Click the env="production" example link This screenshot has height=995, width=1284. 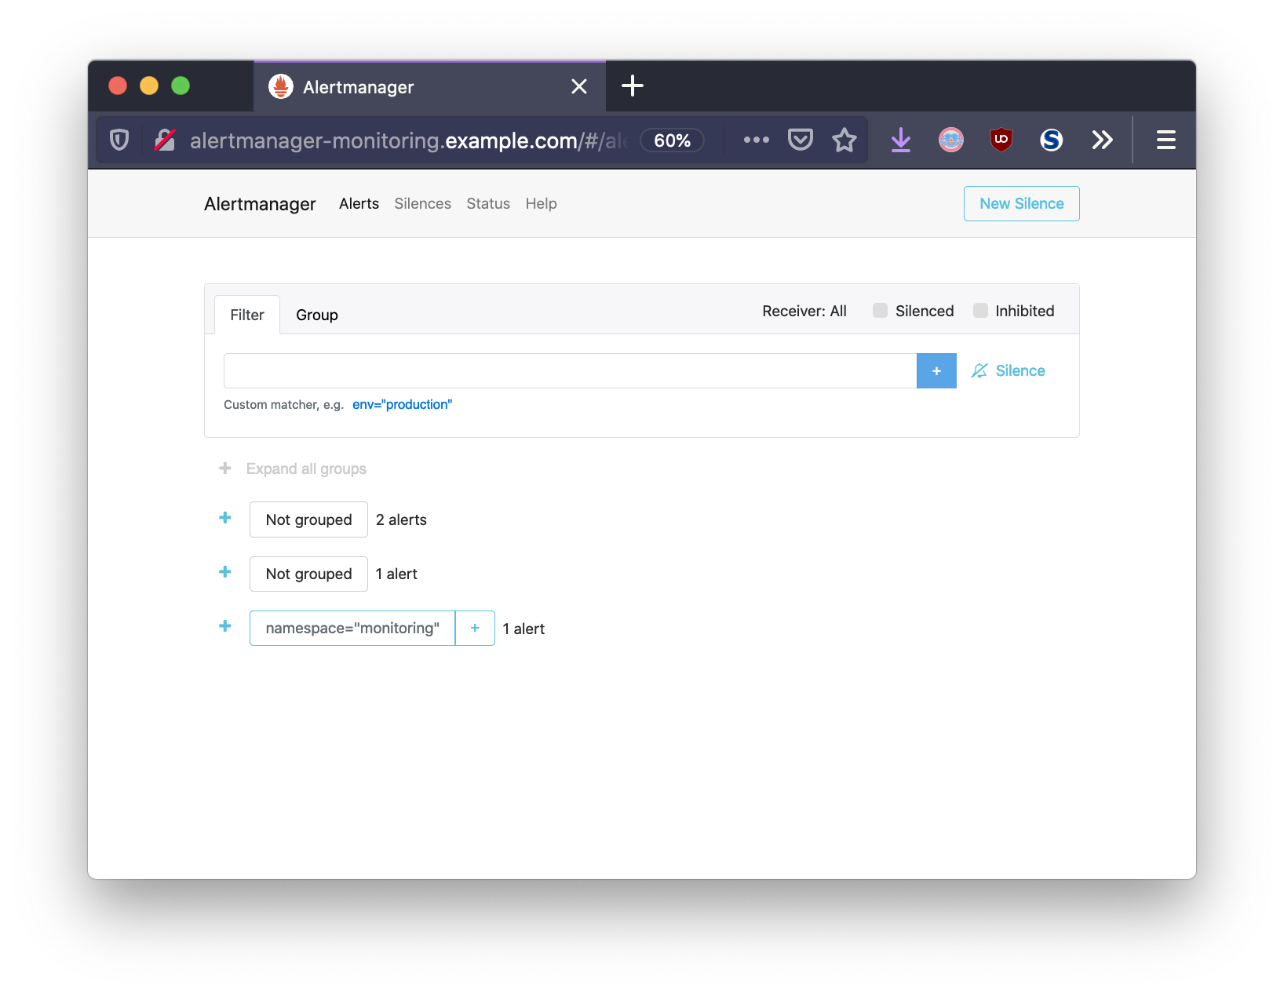402,404
